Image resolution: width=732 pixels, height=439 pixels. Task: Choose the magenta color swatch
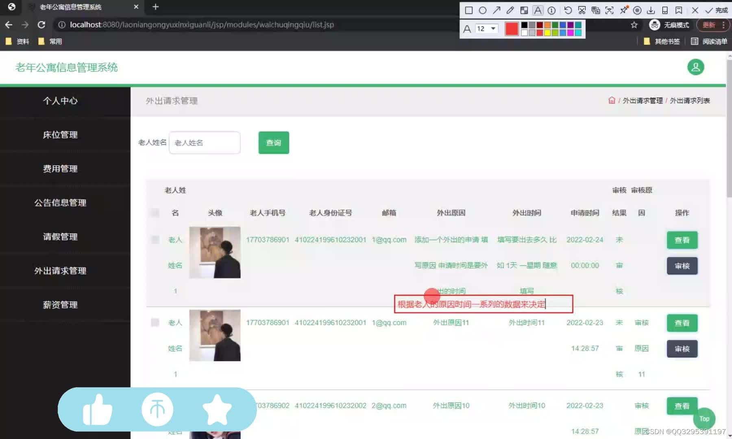[571, 33]
